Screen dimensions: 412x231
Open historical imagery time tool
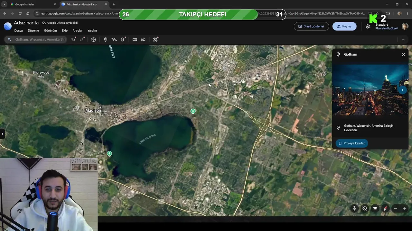click(x=93, y=39)
